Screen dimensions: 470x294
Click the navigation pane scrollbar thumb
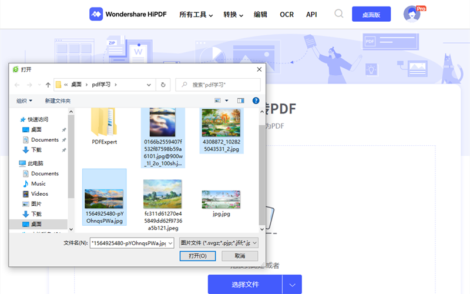coord(70,157)
